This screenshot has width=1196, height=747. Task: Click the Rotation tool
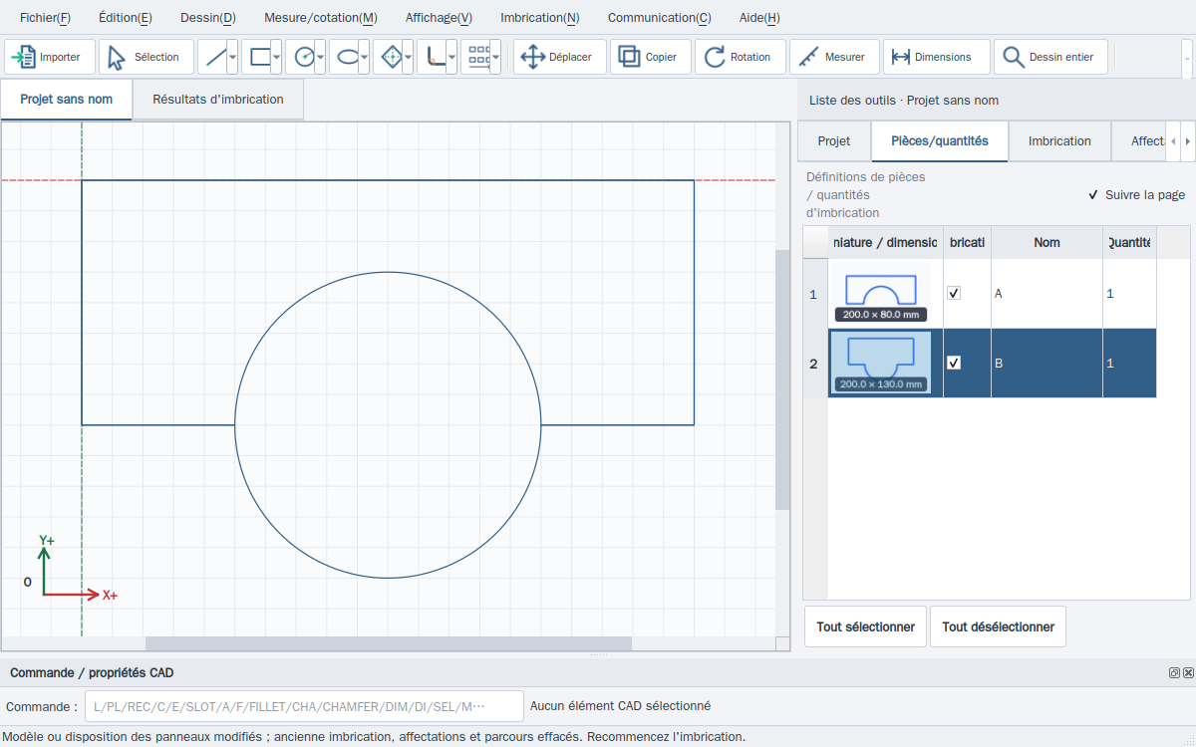[x=741, y=57]
